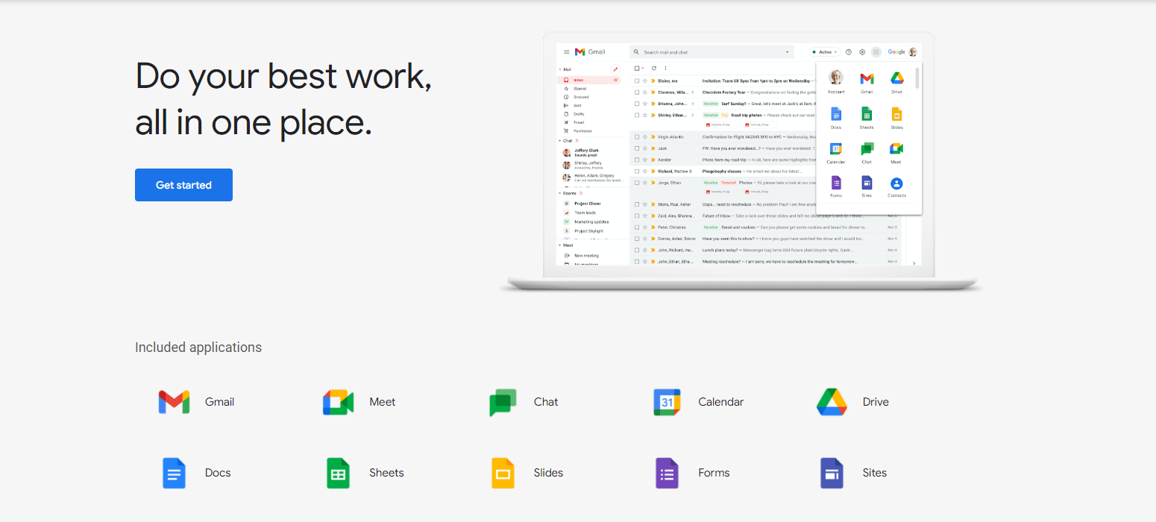The width and height of the screenshot is (1156, 522).
Task: Open the three-dot more options above inbox
Action: coord(665,68)
